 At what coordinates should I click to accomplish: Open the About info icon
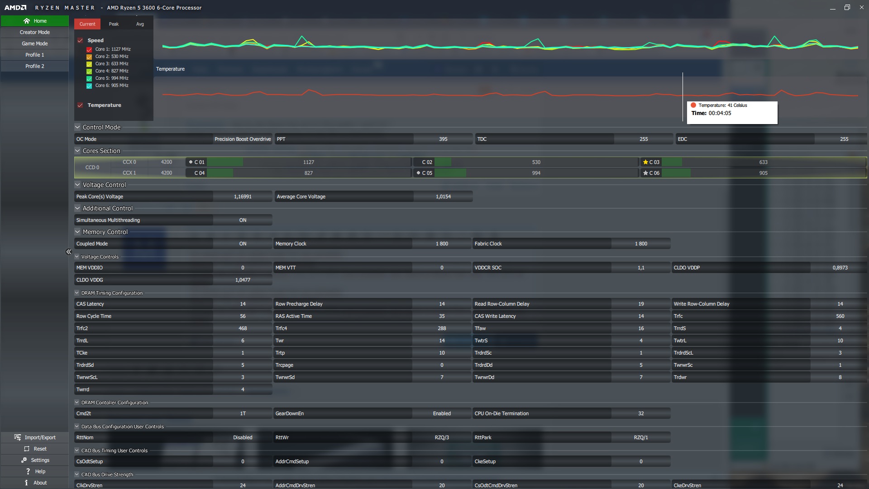tap(26, 483)
